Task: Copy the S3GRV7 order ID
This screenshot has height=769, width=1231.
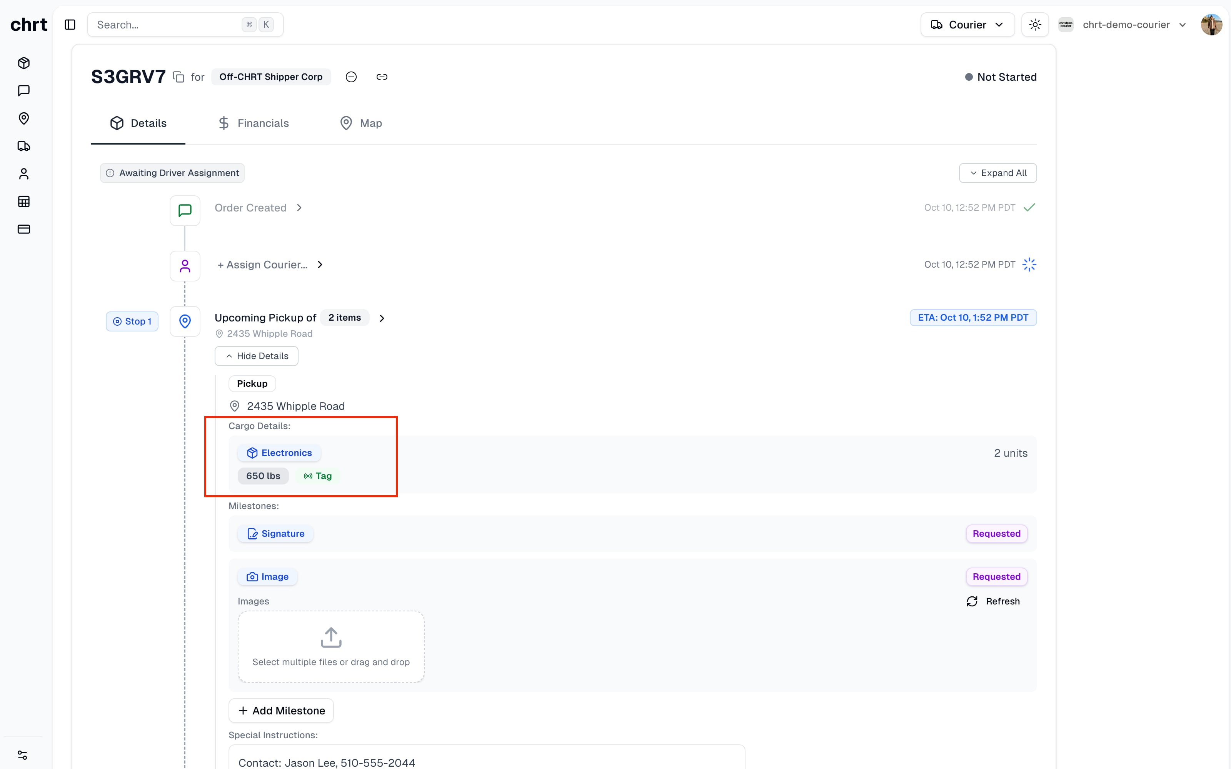Action: tap(178, 77)
